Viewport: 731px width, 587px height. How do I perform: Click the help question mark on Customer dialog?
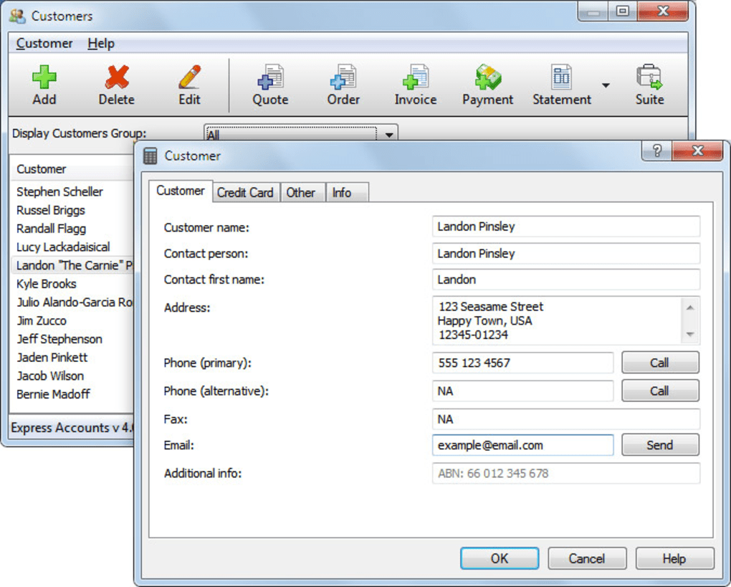point(655,151)
